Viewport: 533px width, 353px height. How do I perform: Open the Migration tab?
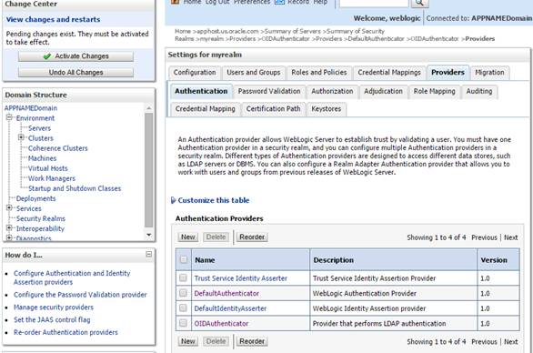tap(489, 73)
